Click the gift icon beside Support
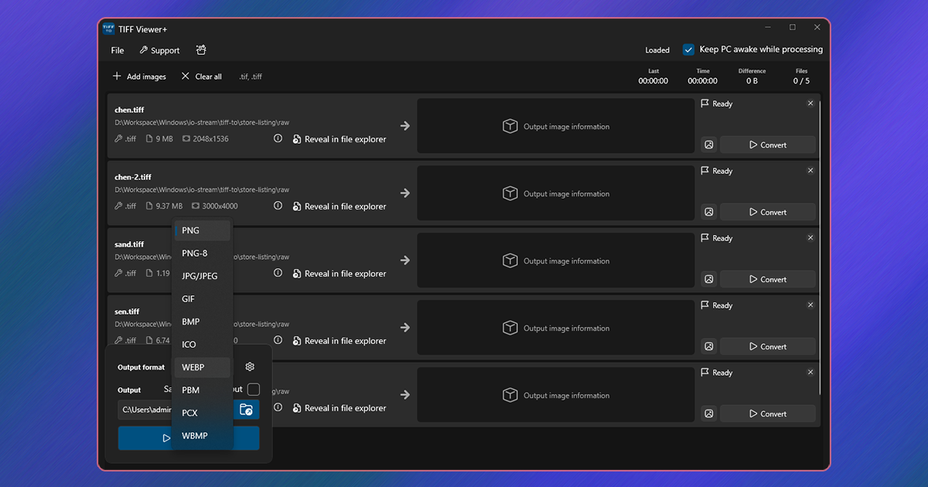 point(201,50)
